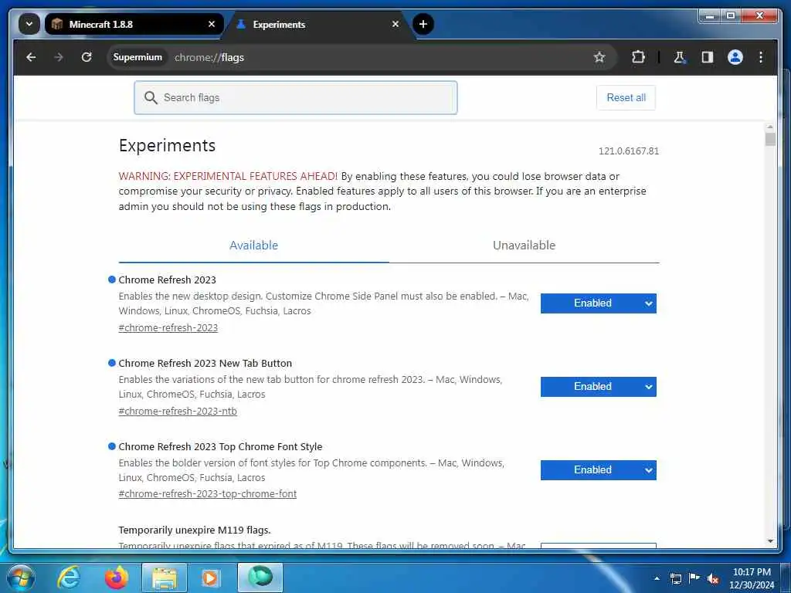Screen dimensions: 791x593
Task: Switch to the Minecraft 1.8.8 tab
Action: [134, 24]
